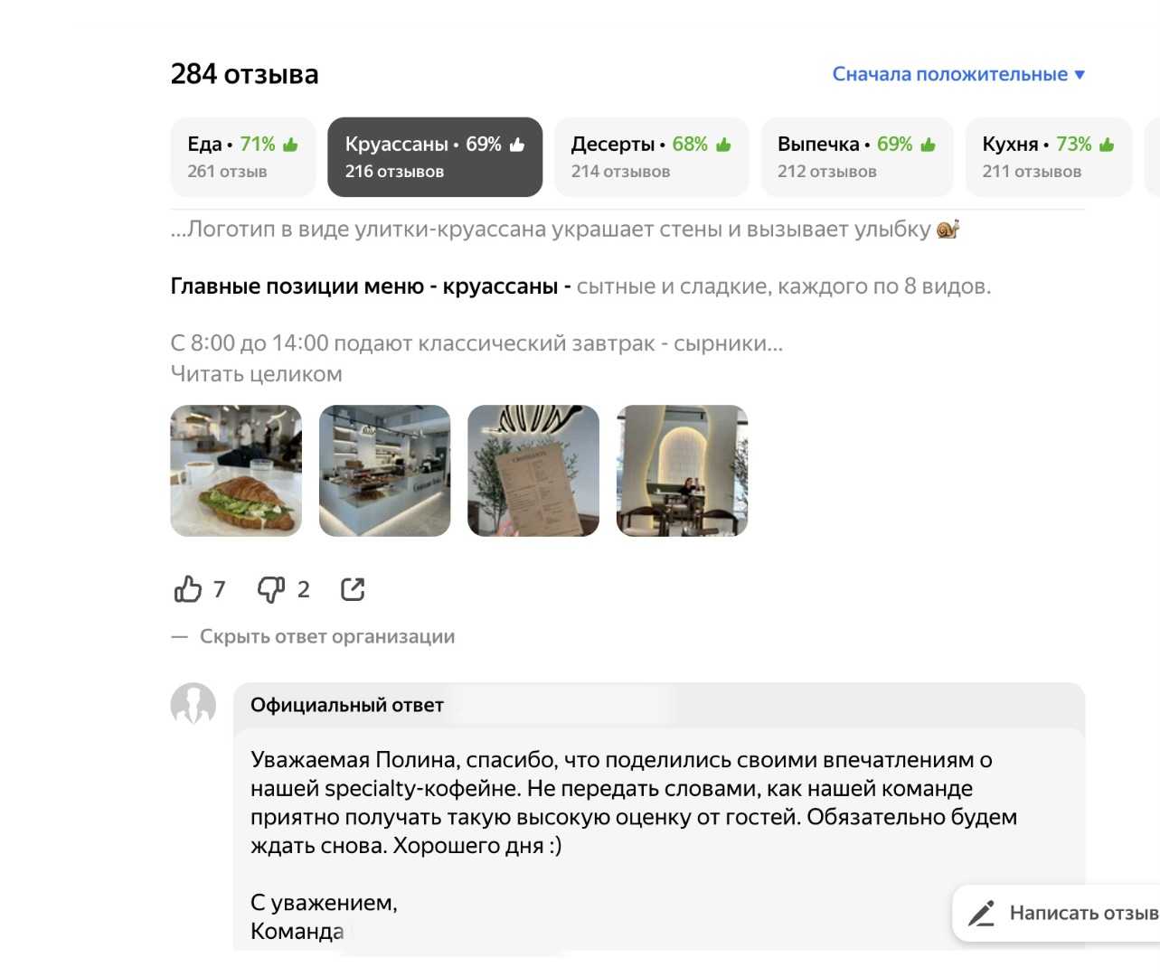
Task: Click the 284 отзыва heading
Action: (245, 74)
